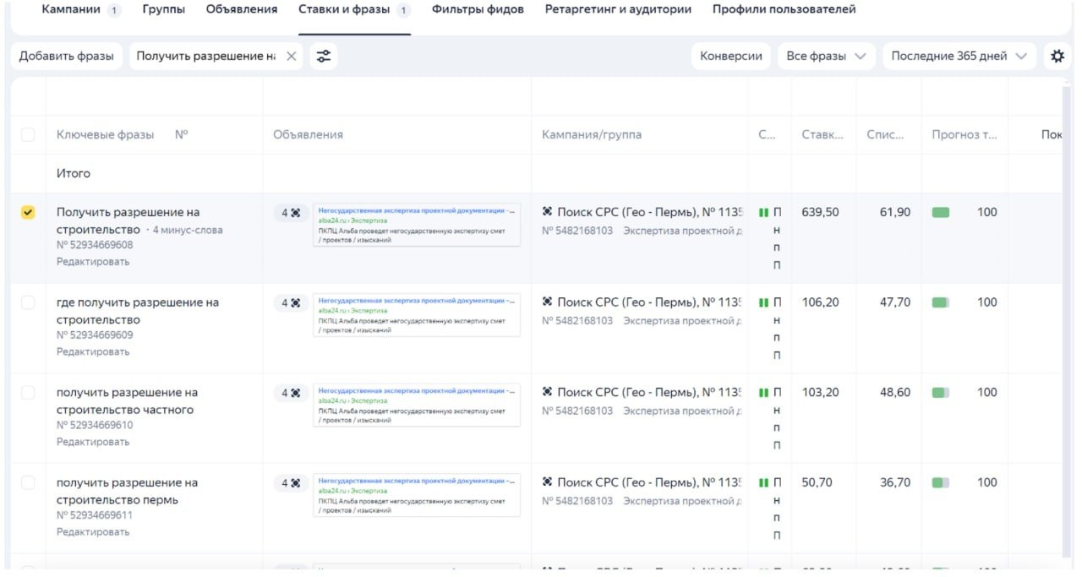The width and height of the screenshot is (1082, 577).
Task: Click the Конверсии button
Action: coord(731,56)
